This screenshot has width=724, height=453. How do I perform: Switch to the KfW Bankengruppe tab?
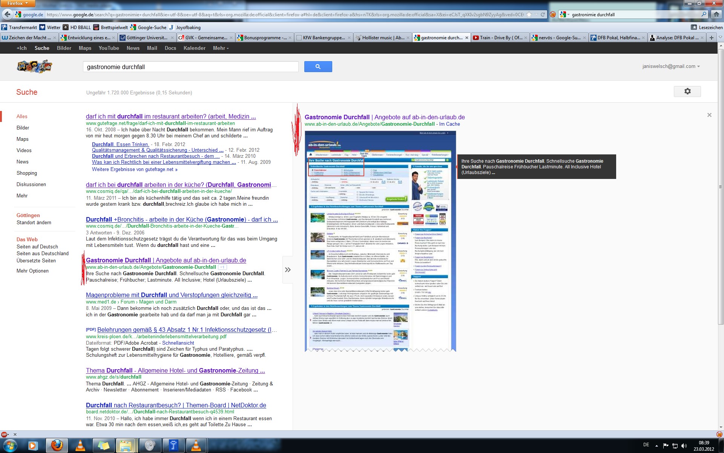[x=323, y=38]
